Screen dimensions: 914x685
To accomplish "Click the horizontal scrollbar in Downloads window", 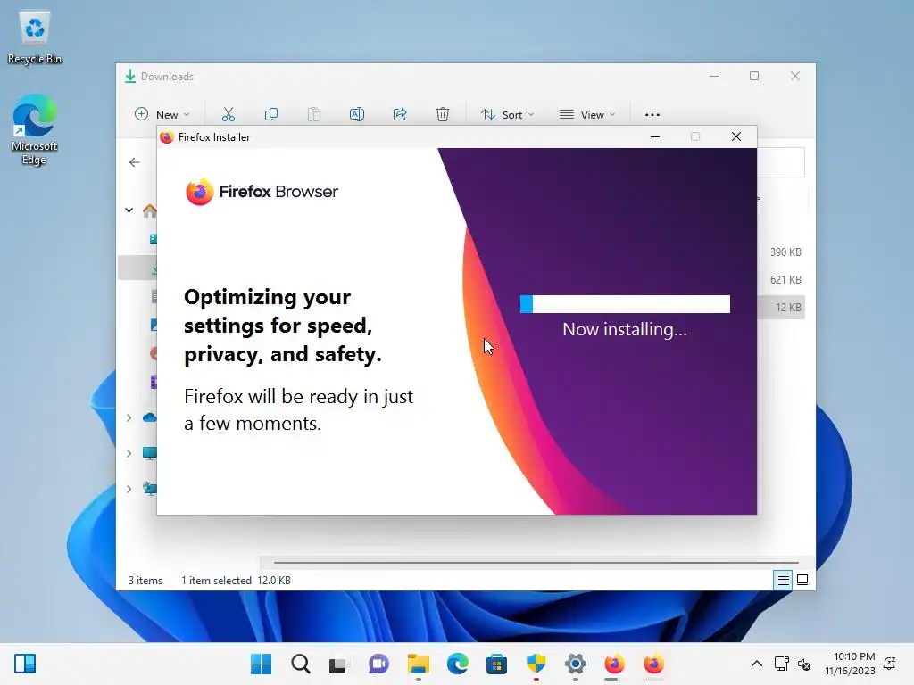I will point(536,563).
